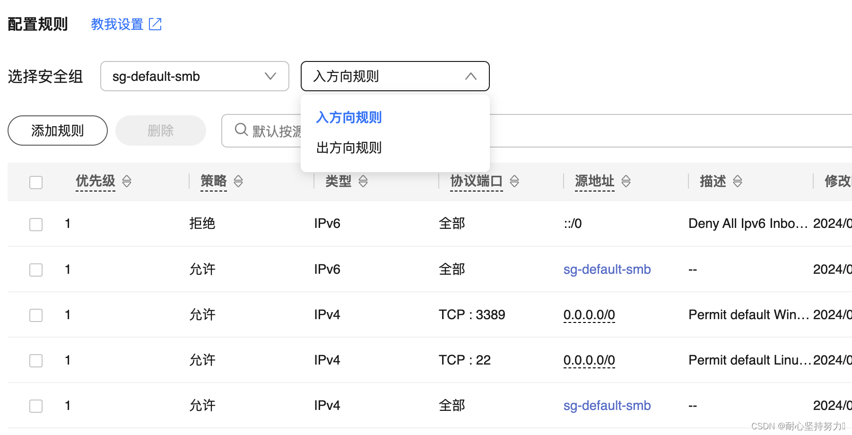Sort by 源地址 column sort icon

626,181
